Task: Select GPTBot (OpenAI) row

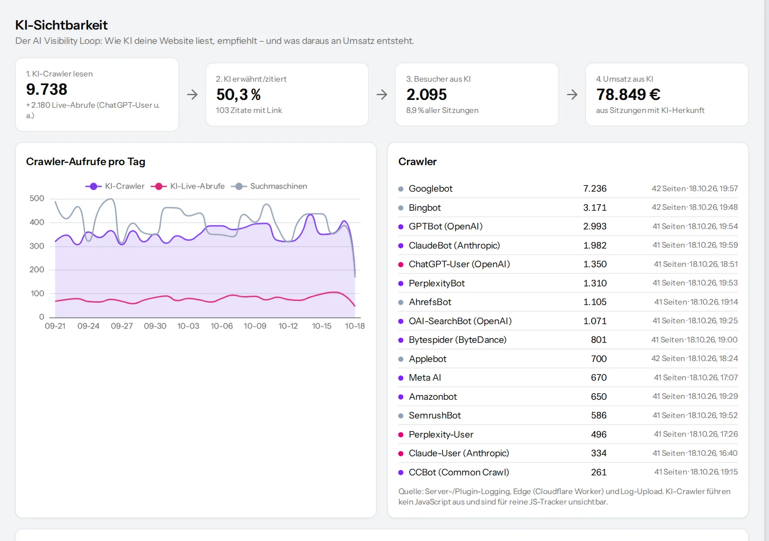Action: (x=568, y=226)
